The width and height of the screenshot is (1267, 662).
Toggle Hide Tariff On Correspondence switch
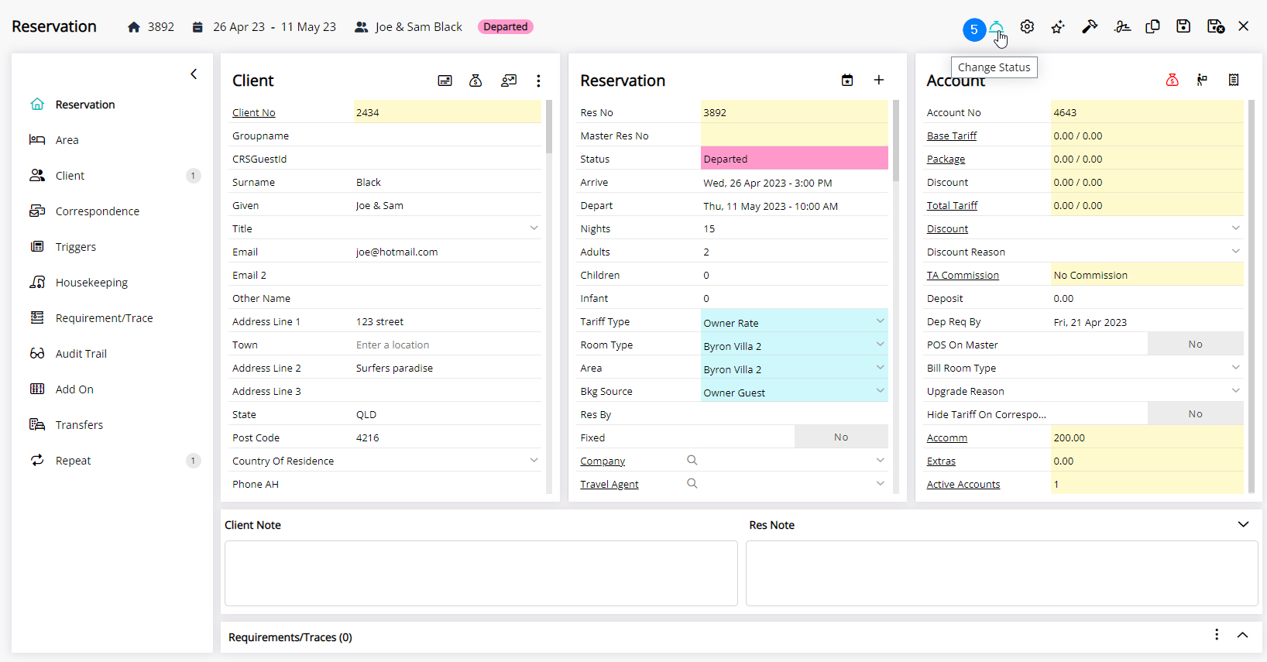(x=1195, y=414)
